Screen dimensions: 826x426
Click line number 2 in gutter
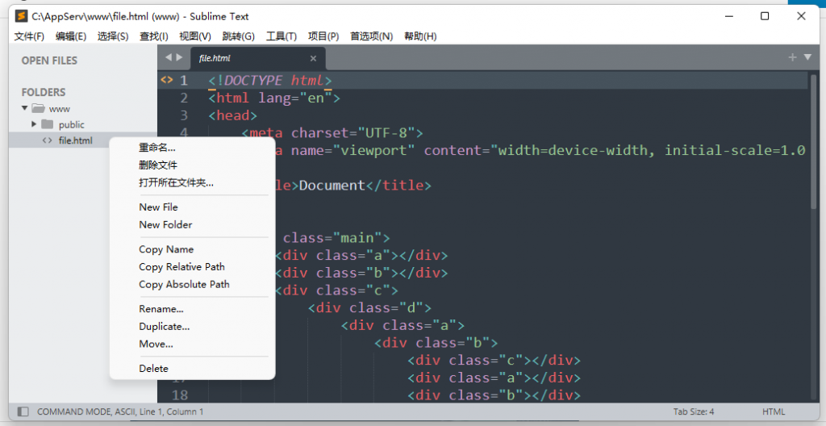coord(183,98)
